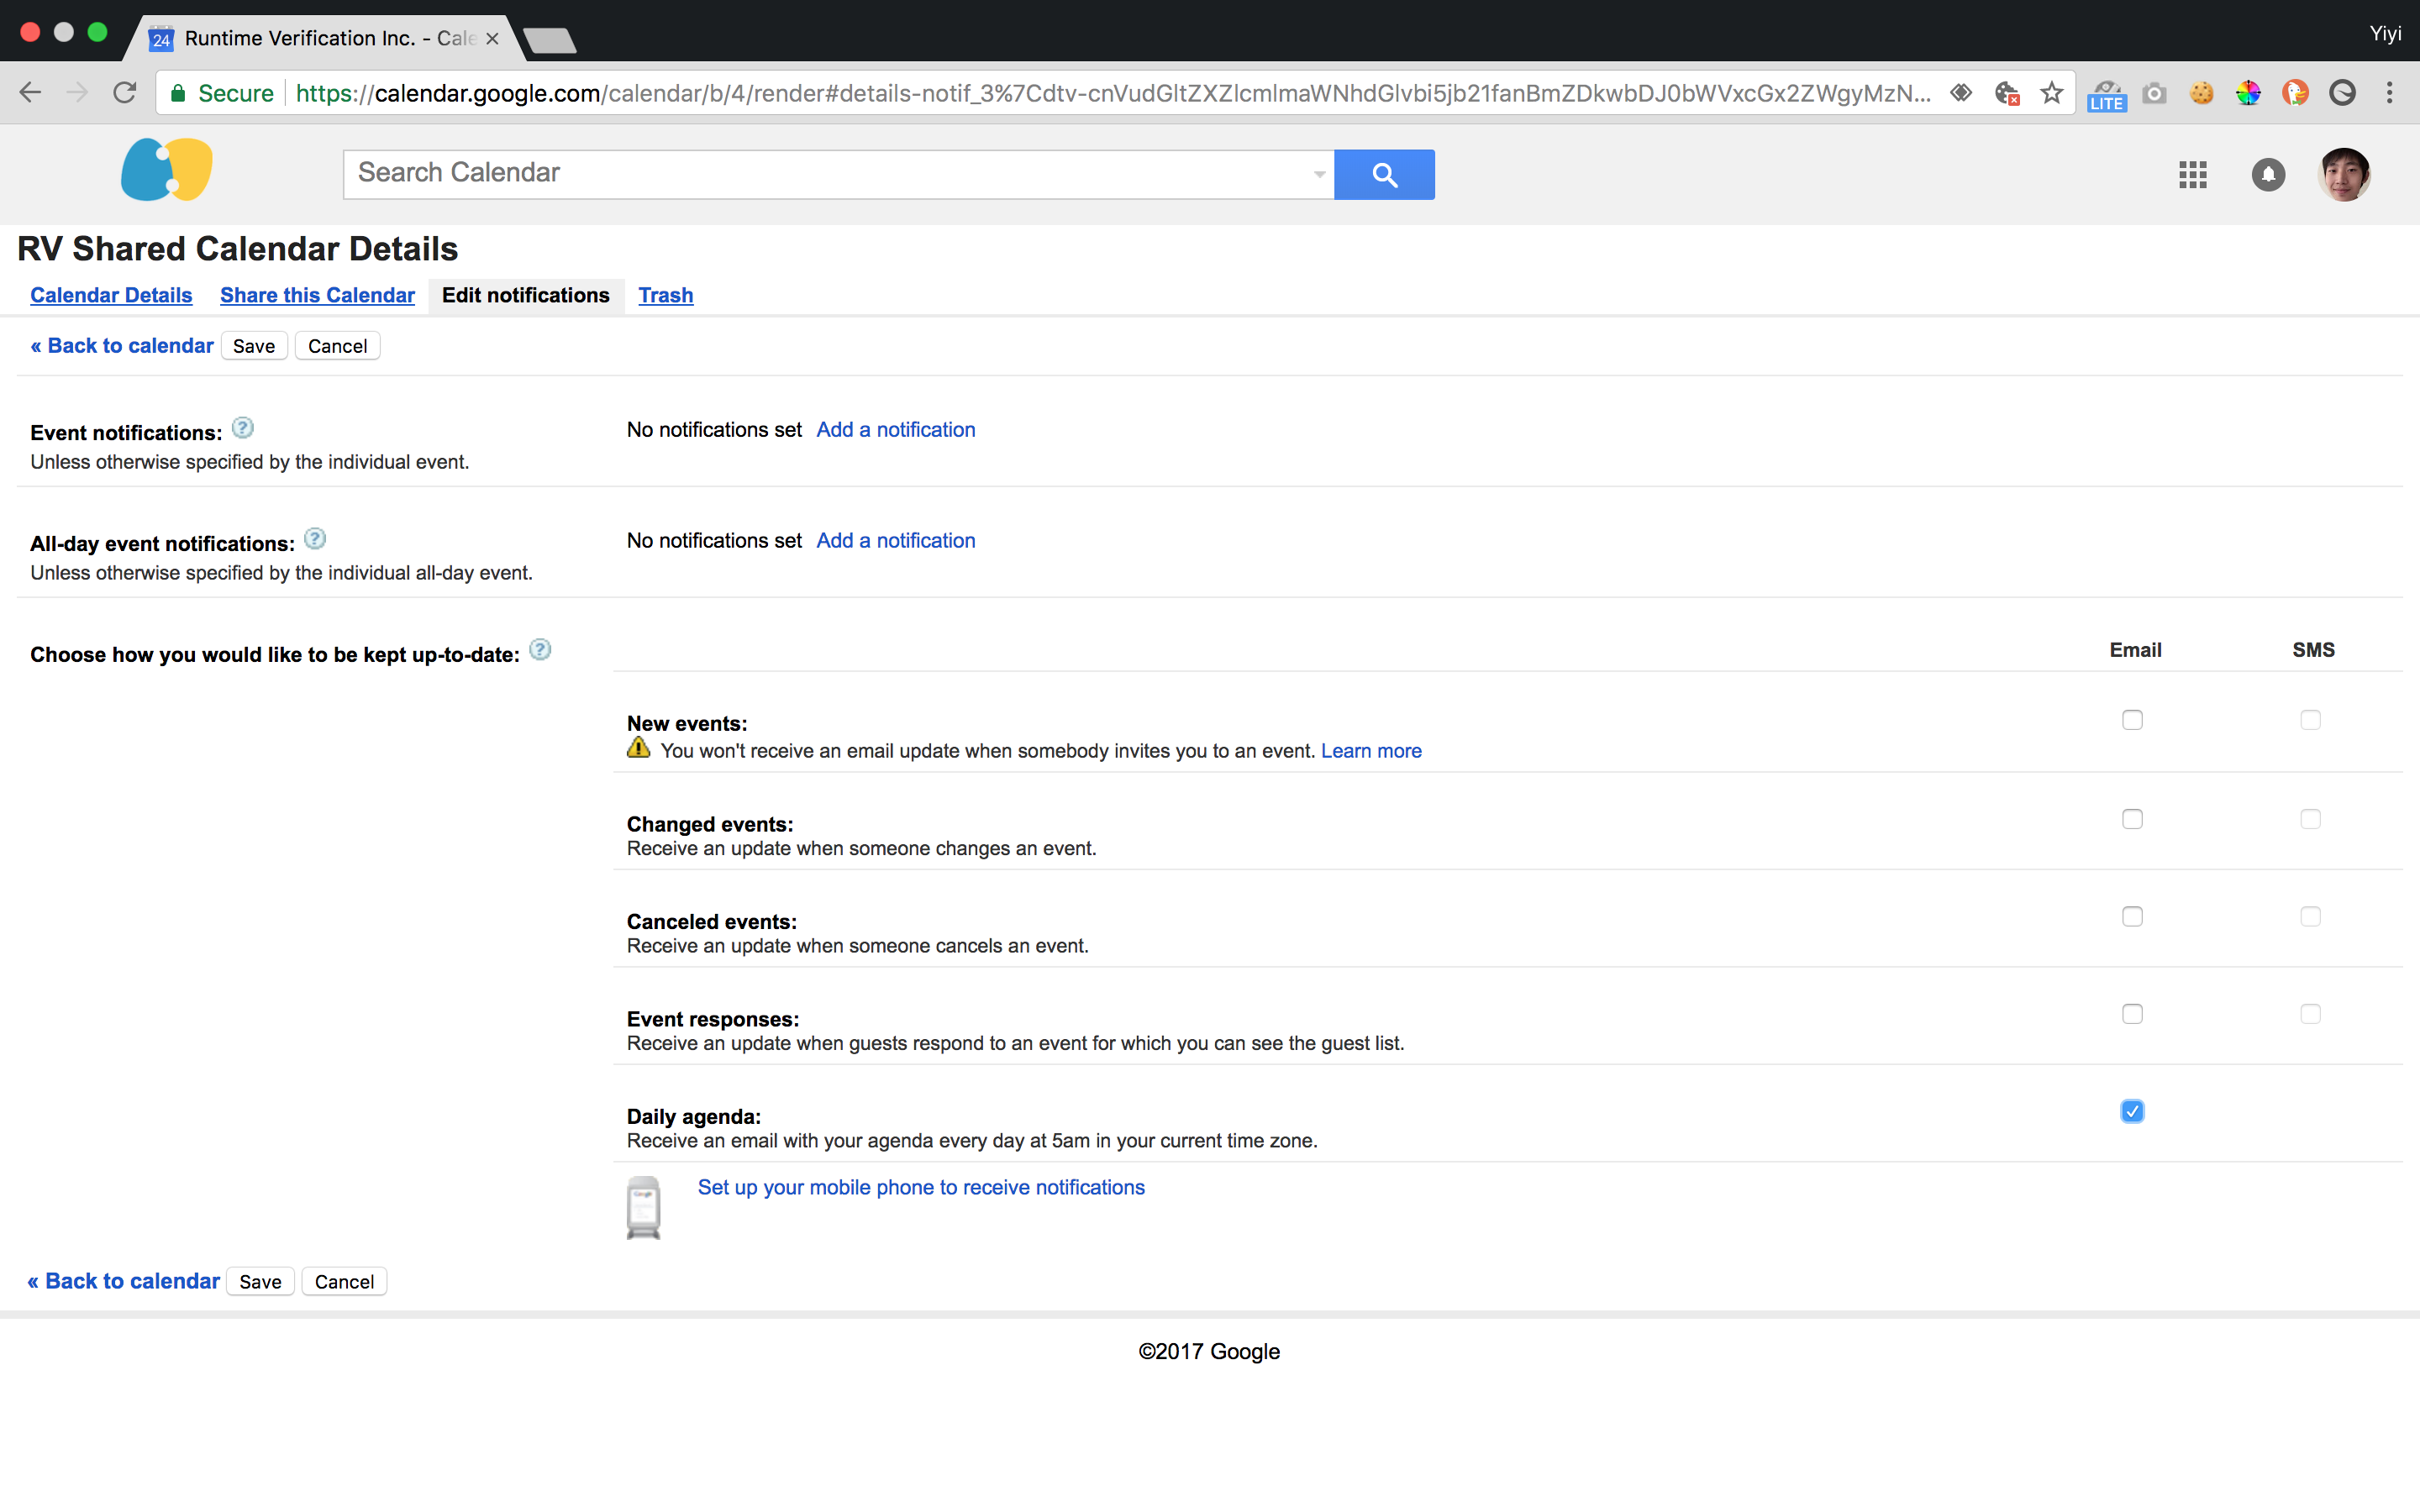Image resolution: width=2420 pixels, height=1512 pixels.
Task: Click the kept up-to-date help icon
Action: coord(540,651)
